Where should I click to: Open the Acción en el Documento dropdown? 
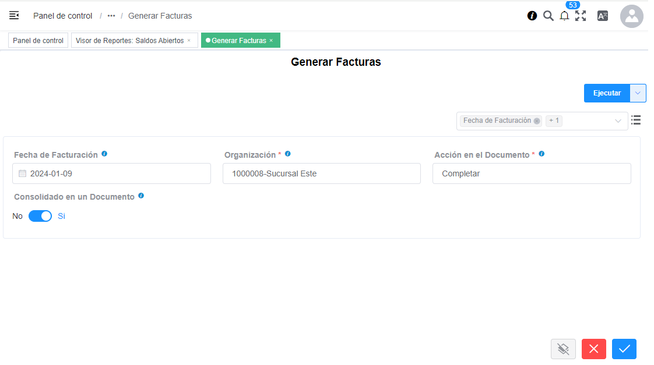(x=531, y=173)
